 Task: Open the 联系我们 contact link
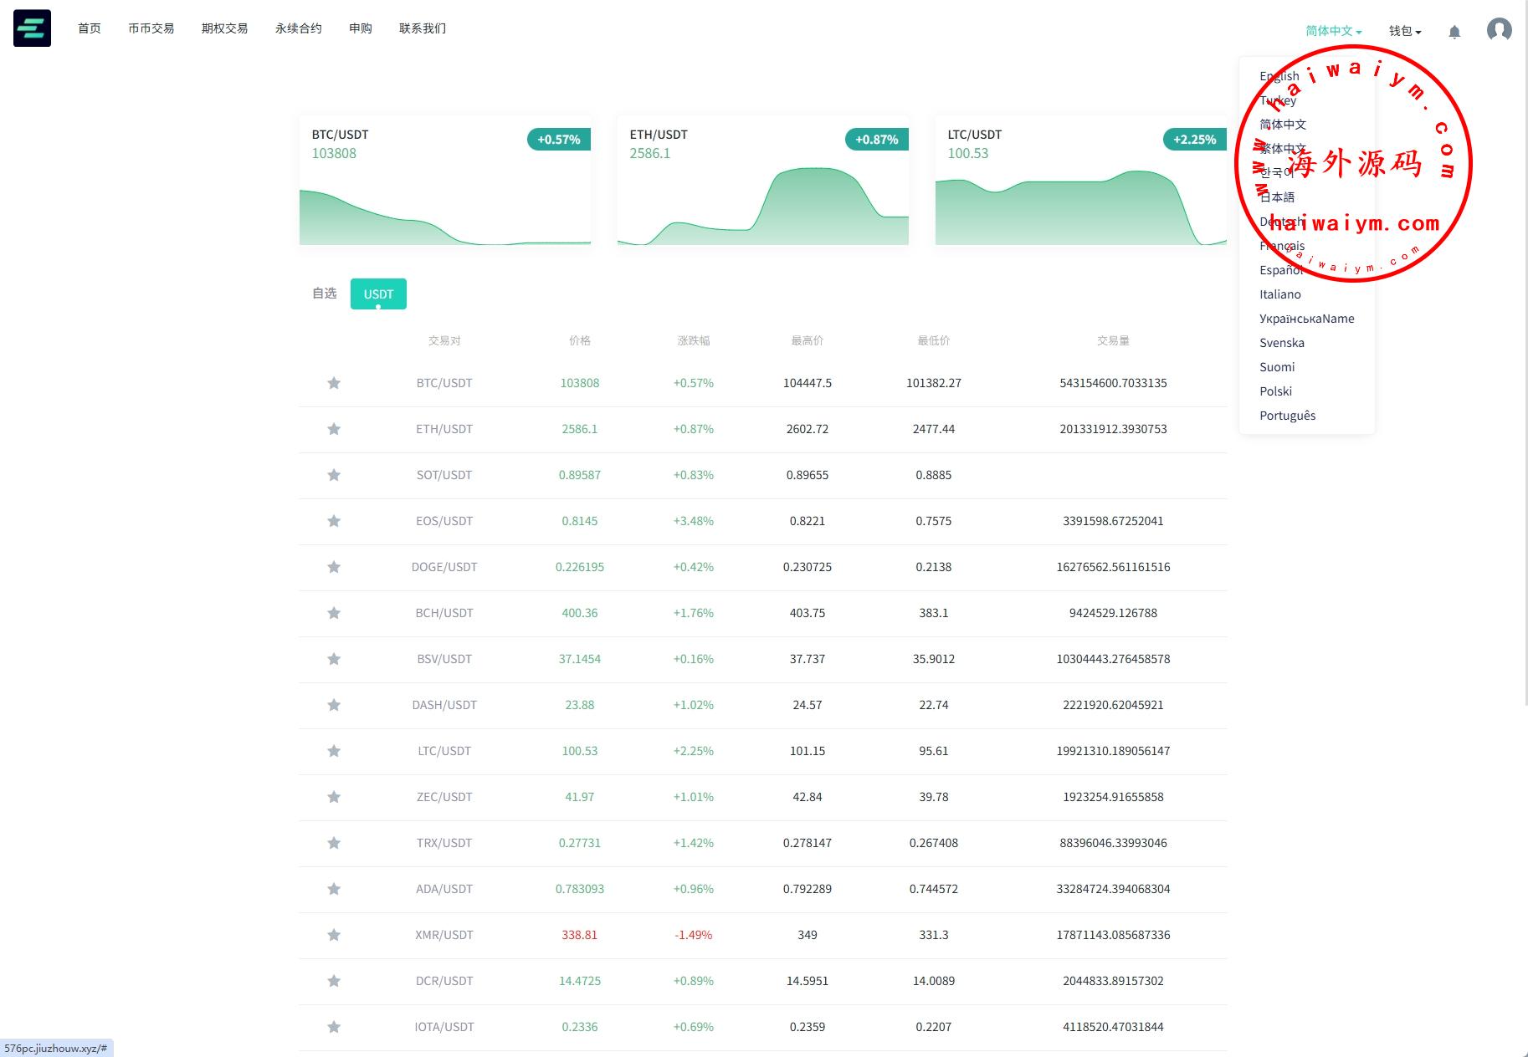point(422,28)
